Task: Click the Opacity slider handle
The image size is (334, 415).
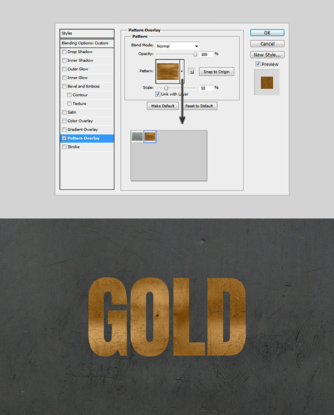Action: pos(195,54)
